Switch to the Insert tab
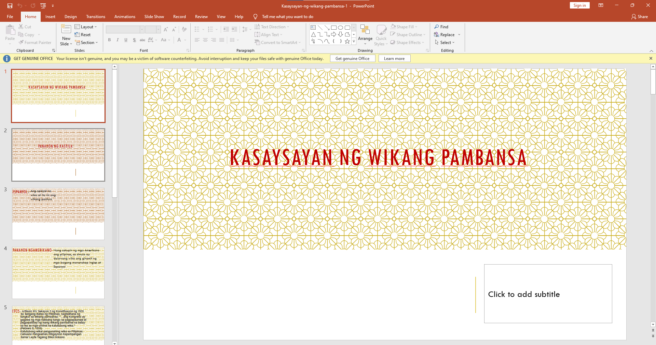Image resolution: width=656 pixels, height=345 pixels. [x=50, y=17]
